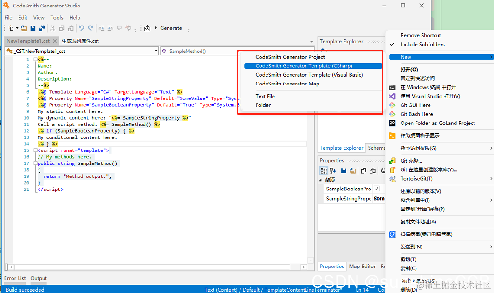Click the Git Bash Here icon
This screenshot has width=494, height=293.
(392, 114)
